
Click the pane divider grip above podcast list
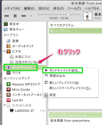pyautogui.click(x=82, y=110)
